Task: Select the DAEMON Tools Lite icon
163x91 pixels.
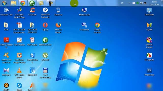Action: pyautogui.click(x=45, y=13)
